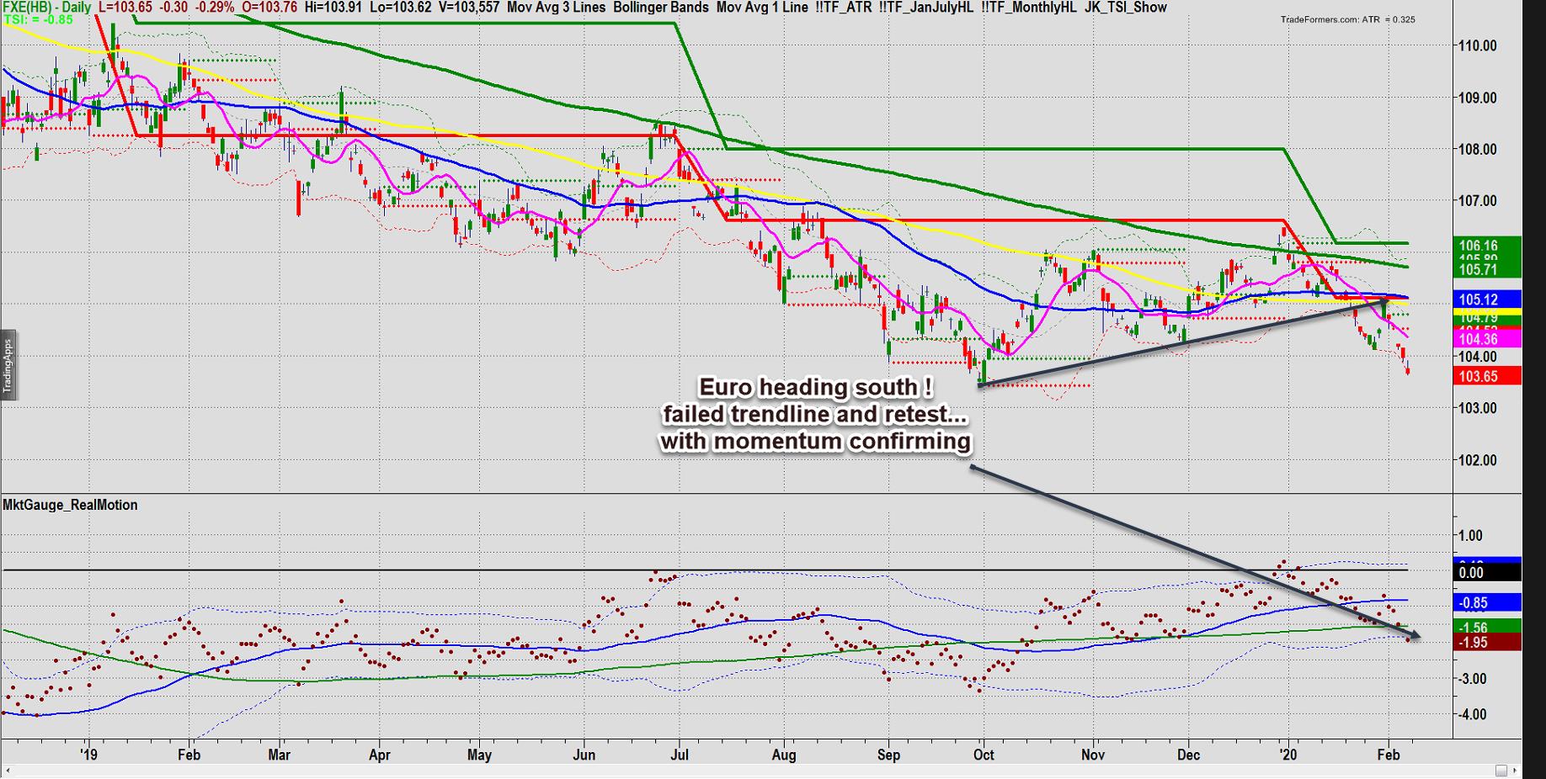Viewport: 1546px width, 779px height.
Task: Click the Mar label on time axis
Action: click(x=279, y=755)
